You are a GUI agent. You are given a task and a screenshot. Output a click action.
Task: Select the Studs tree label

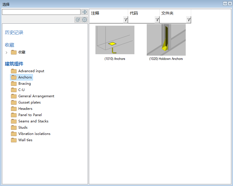tap(23, 128)
